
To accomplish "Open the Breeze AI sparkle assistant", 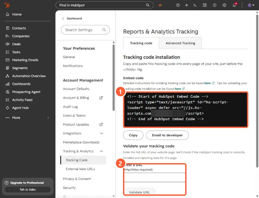I will coord(160,5).
